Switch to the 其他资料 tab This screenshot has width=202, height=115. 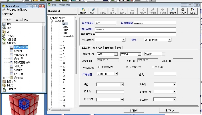(x=109, y=48)
